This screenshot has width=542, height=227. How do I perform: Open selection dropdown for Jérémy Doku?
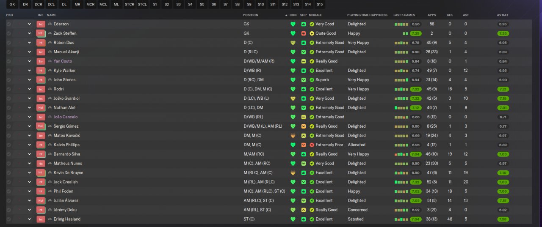(x=29, y=210)
